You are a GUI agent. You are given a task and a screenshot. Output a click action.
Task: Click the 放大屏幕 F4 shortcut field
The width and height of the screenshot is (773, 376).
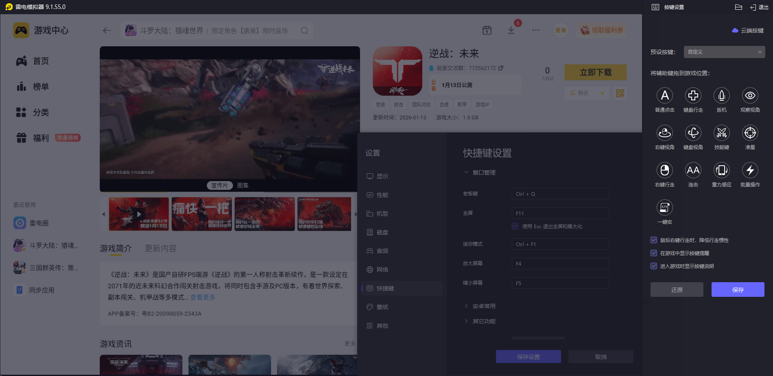(x=560, y=264)
